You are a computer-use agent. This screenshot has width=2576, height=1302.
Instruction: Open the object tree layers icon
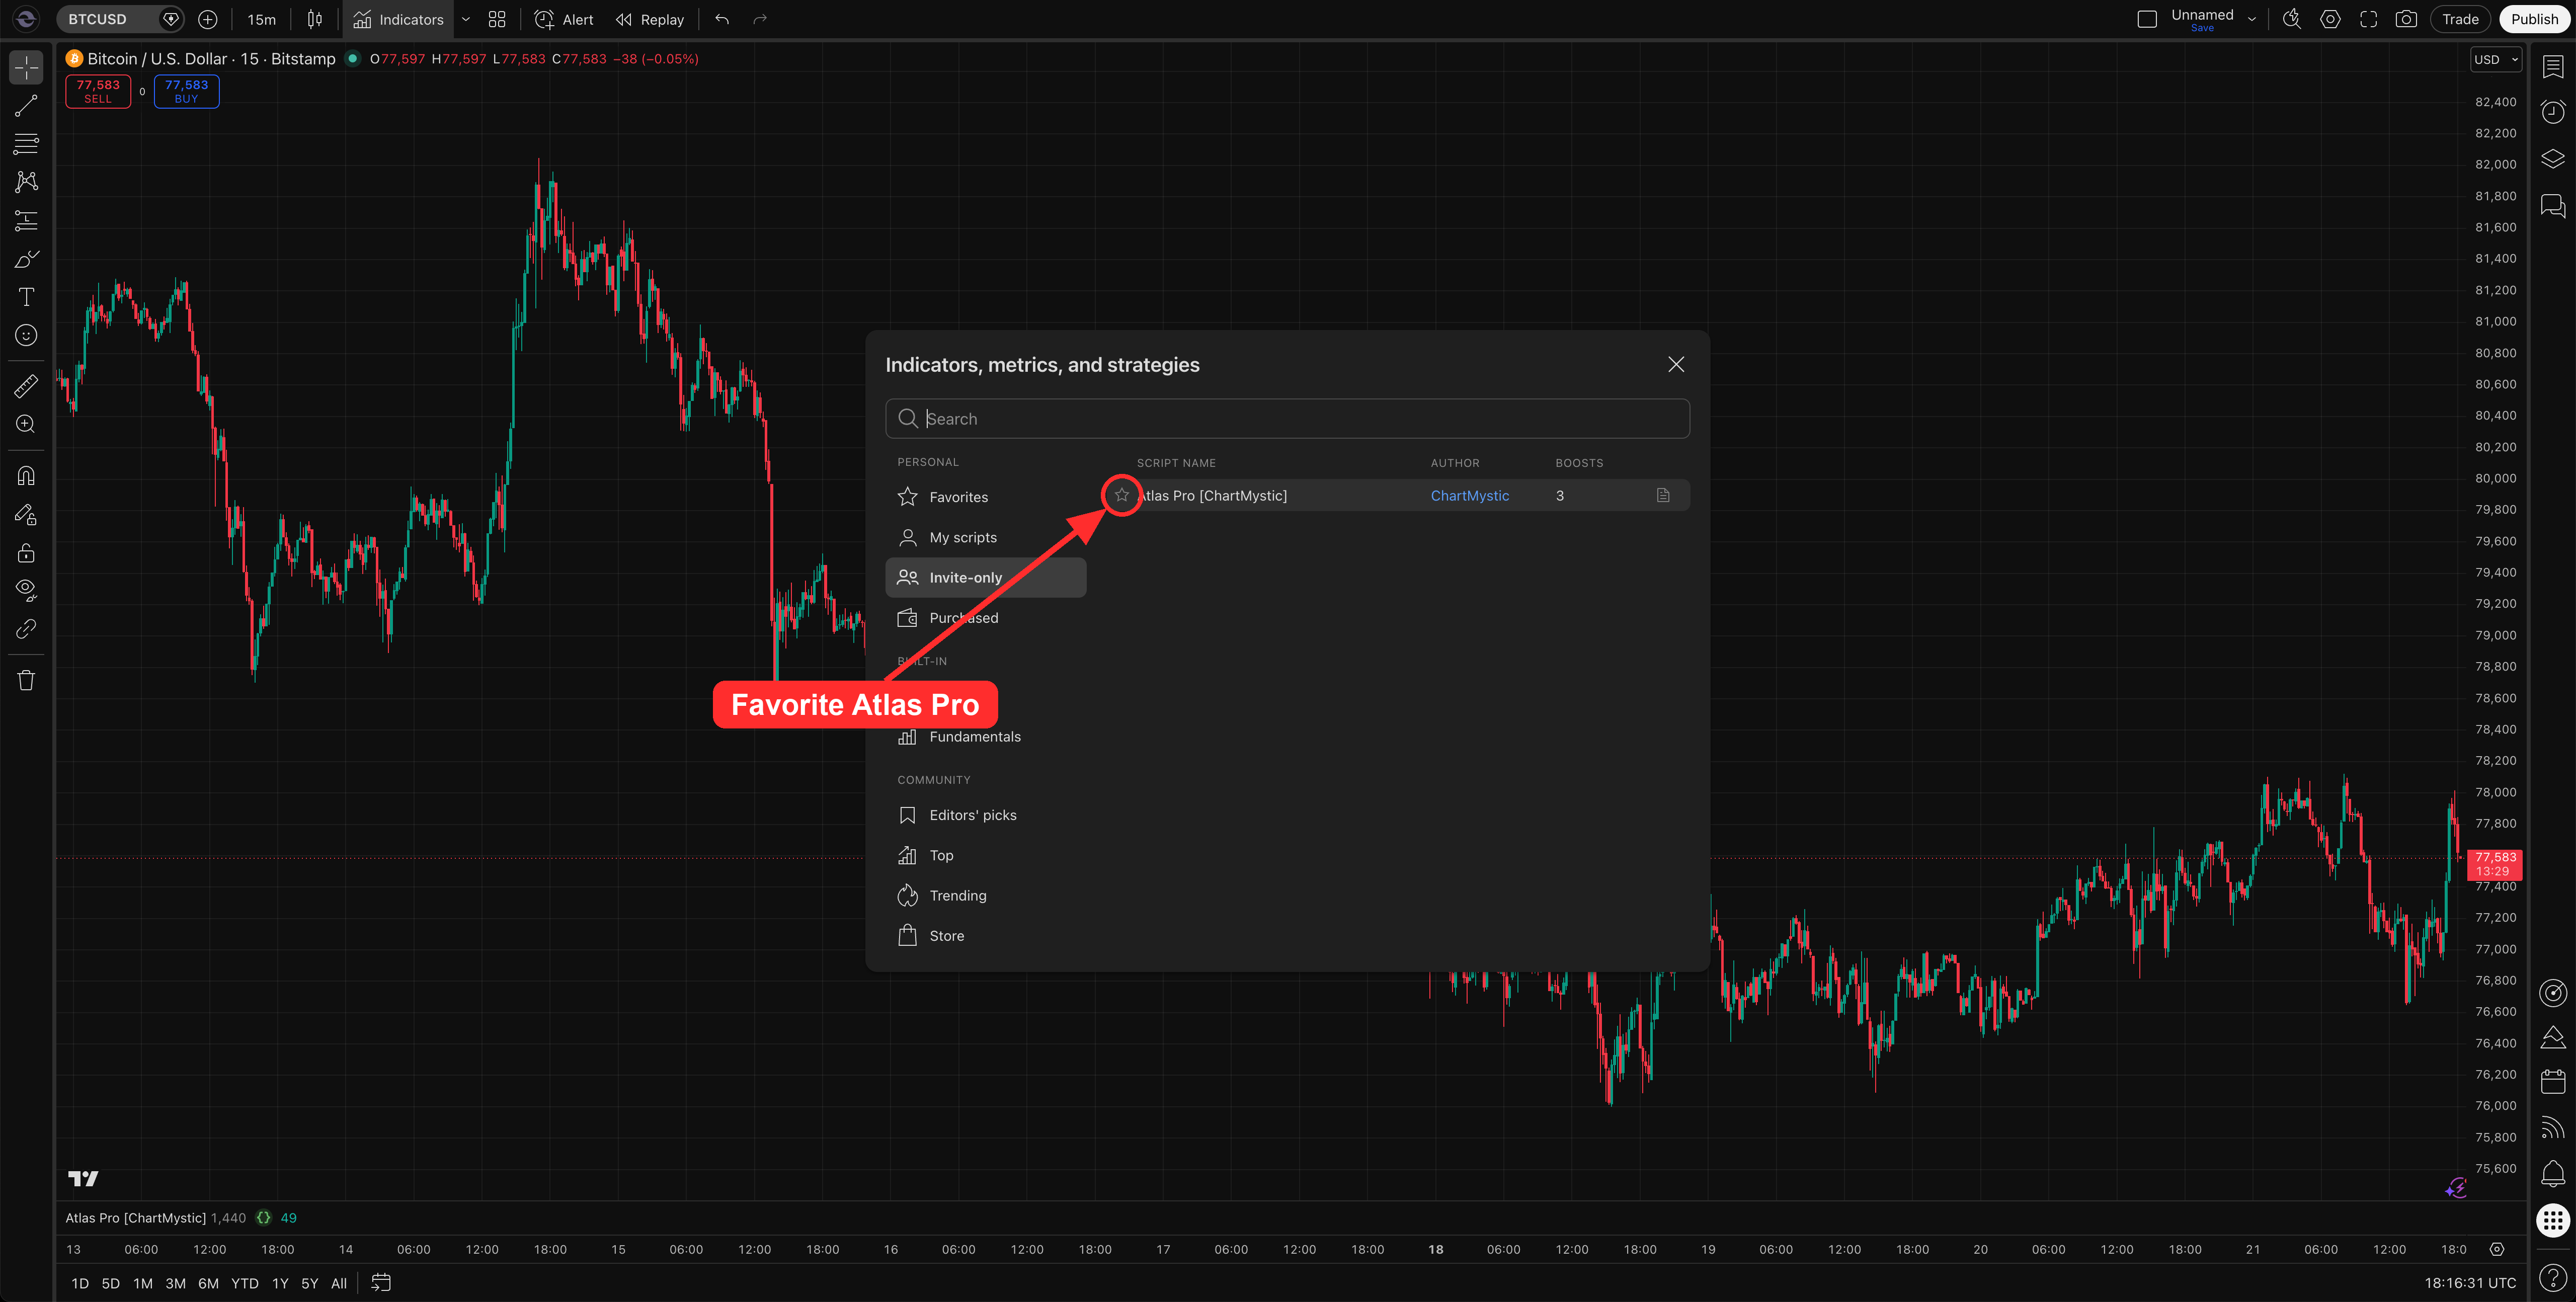tap(2552, 158)
